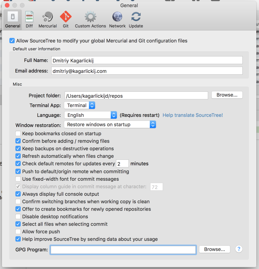Open the Git preferences icon
Image resolution: width=259 pixels, height=269 pixels.
click(x=65, y=17)
